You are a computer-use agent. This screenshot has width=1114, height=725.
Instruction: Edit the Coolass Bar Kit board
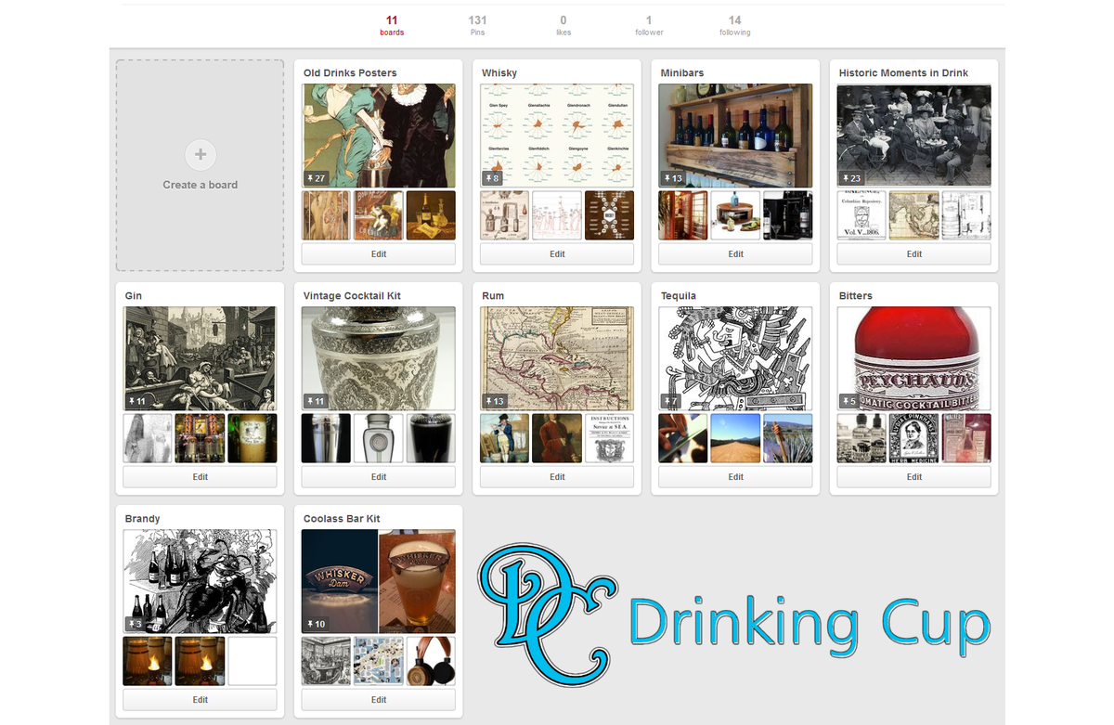[379, 700]
